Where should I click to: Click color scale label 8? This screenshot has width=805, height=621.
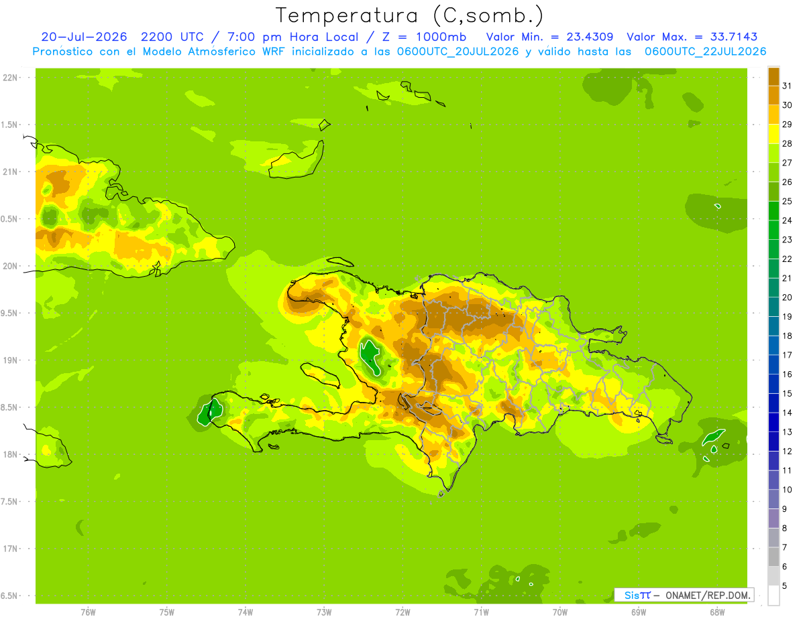[785, 528]
